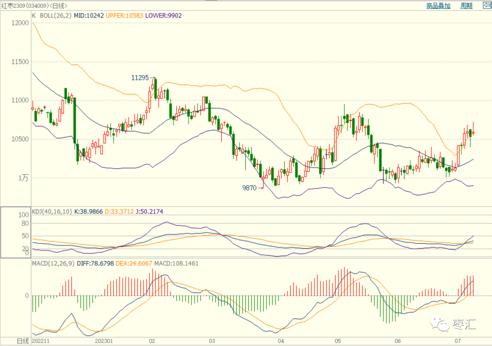
Task: Select the KDJ(40,16,10) indicator label
Action: coord(52,212)
